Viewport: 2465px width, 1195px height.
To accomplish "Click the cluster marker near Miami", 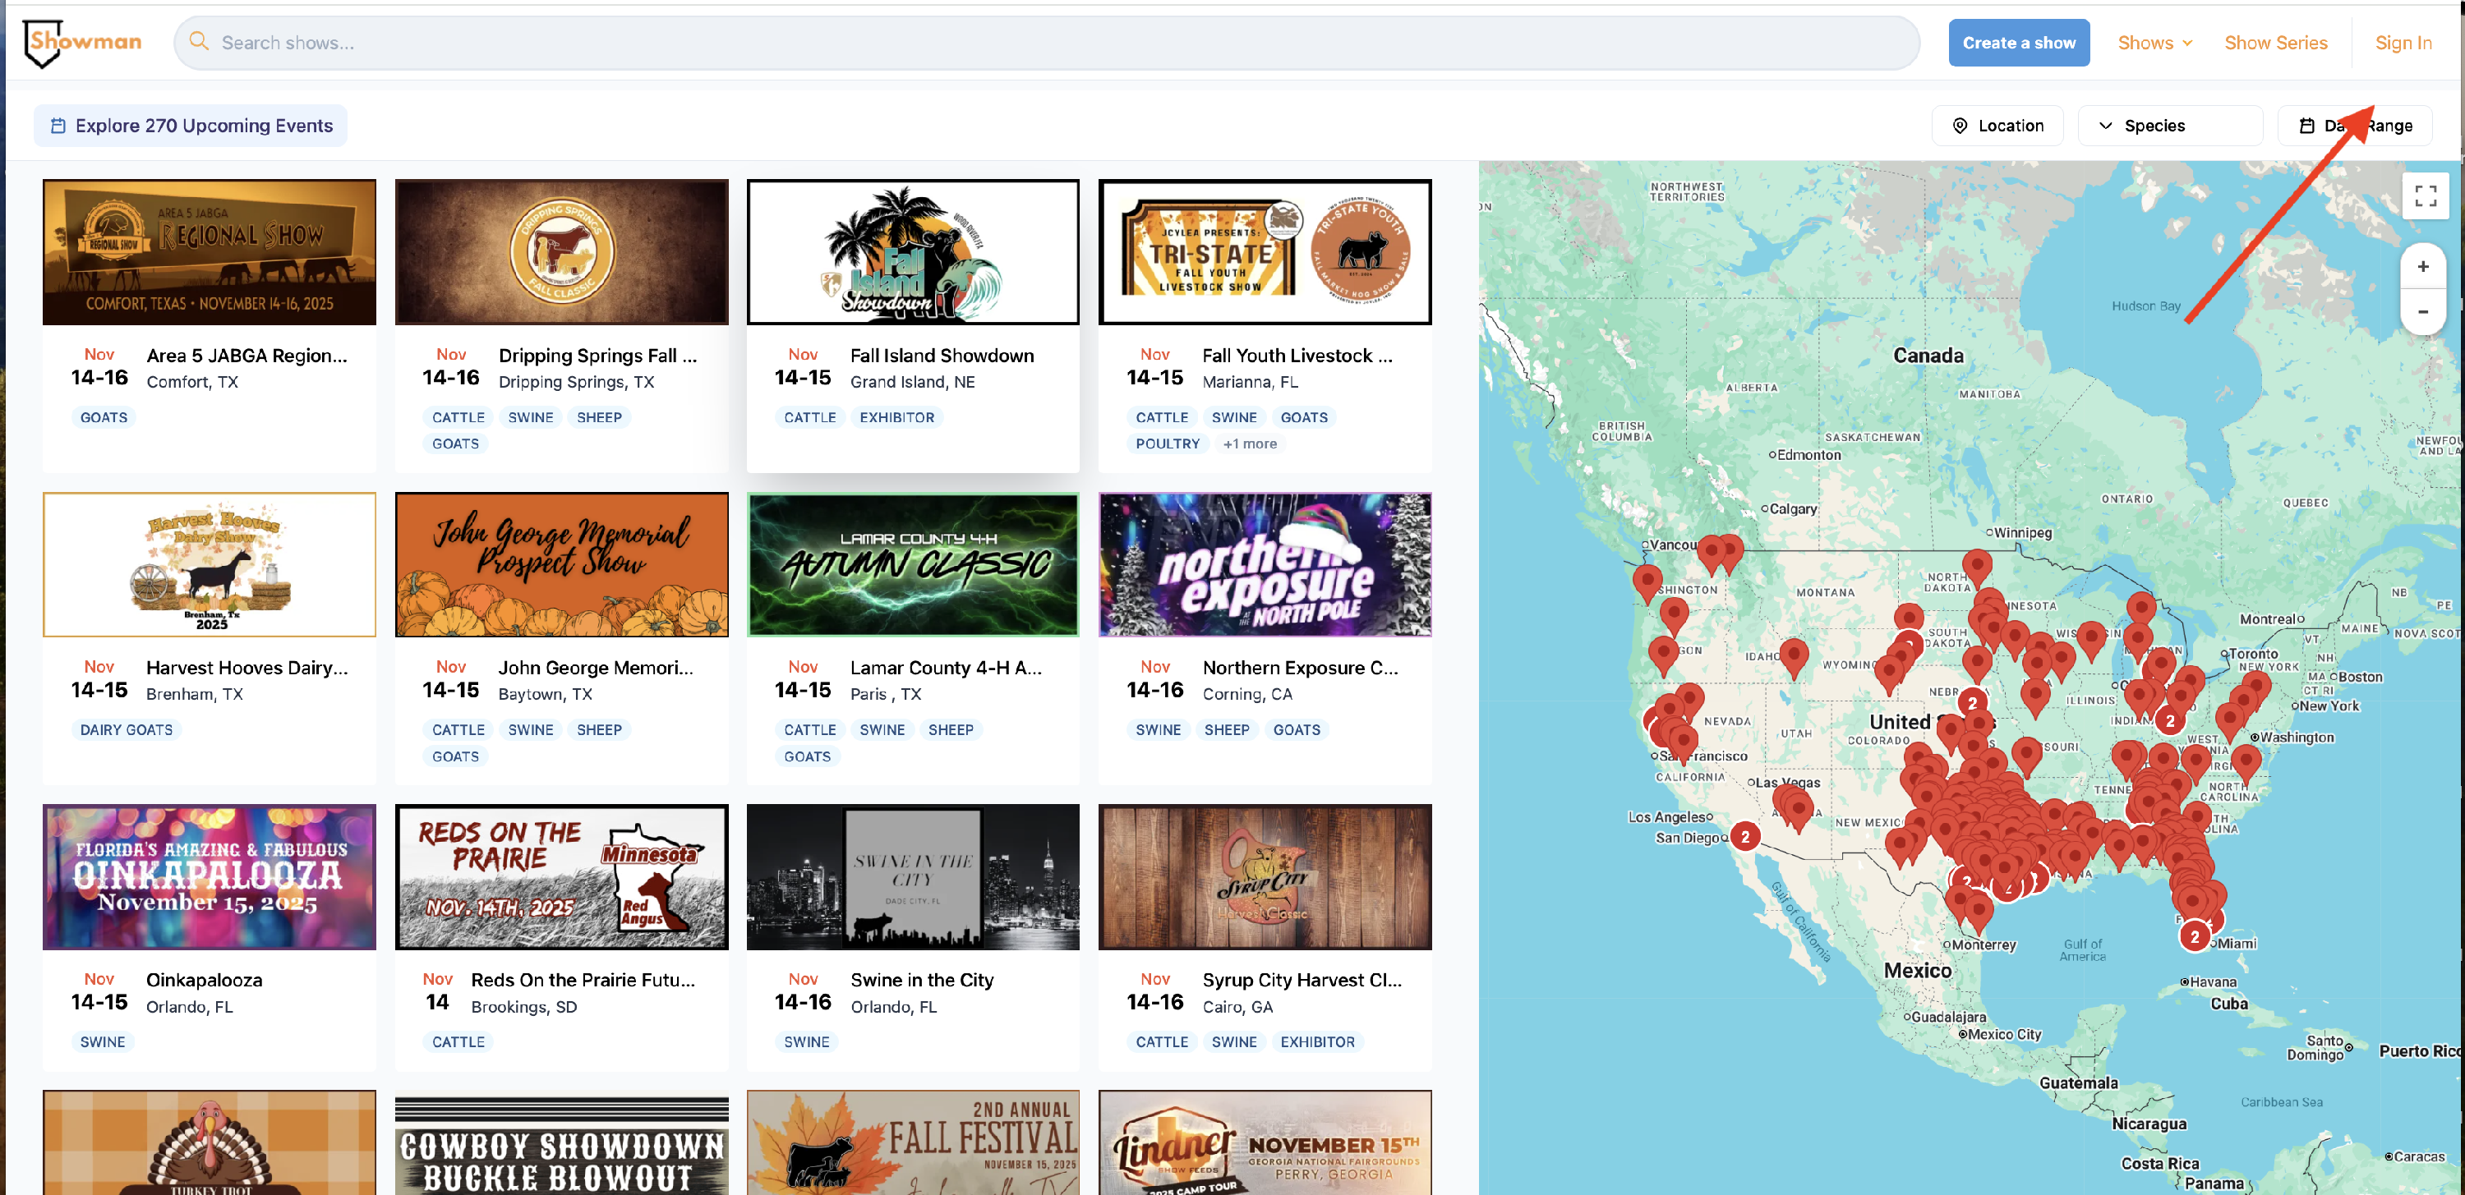I will [2194, 936].
